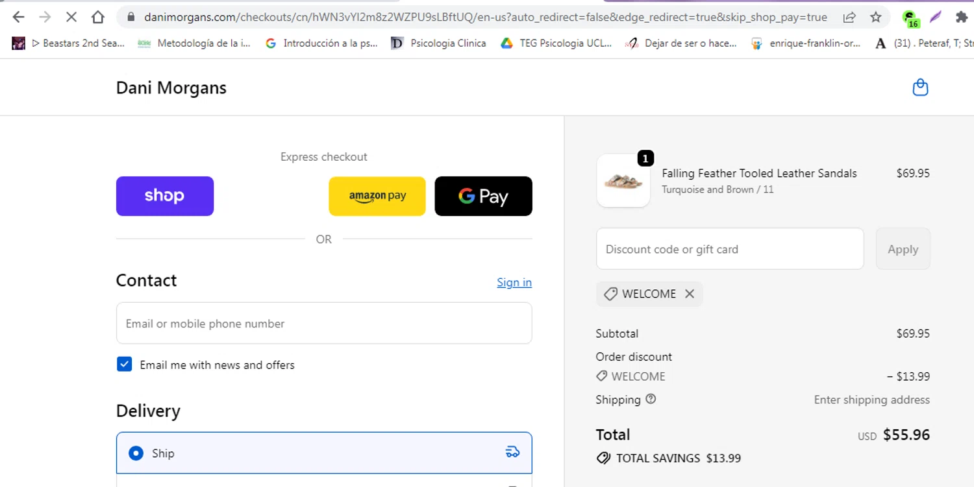Go back to the previous page
The image size is (974, 487).
(18, 18)
